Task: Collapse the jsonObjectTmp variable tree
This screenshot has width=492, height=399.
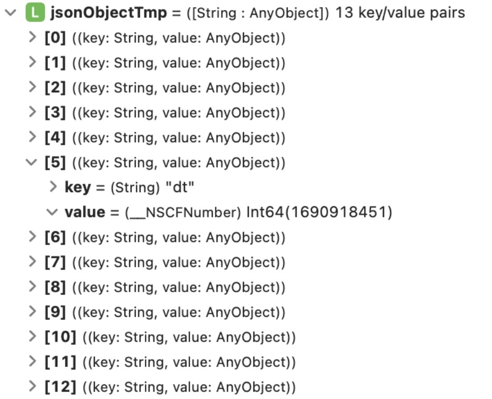Action: click(10, 13)
